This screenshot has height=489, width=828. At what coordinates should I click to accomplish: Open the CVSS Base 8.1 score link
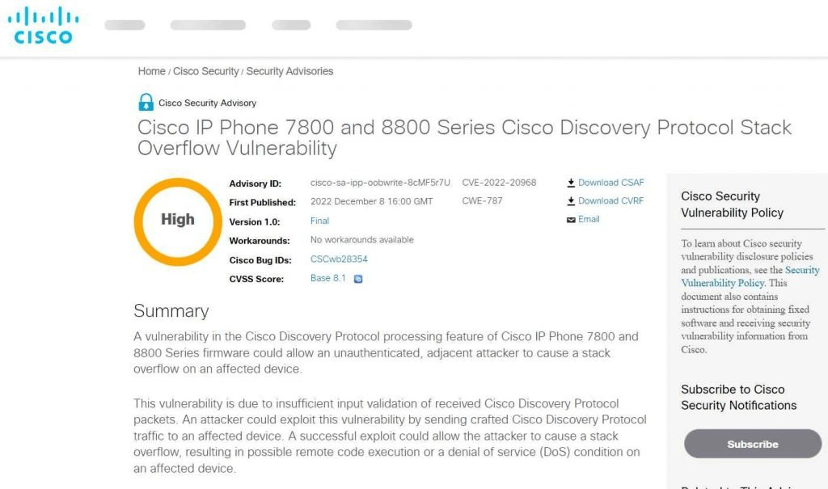click(327, 278)
